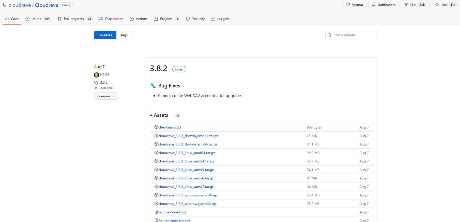460x222 pixels.
Task: Go to the Discussions tab
Action: (111, 19)
